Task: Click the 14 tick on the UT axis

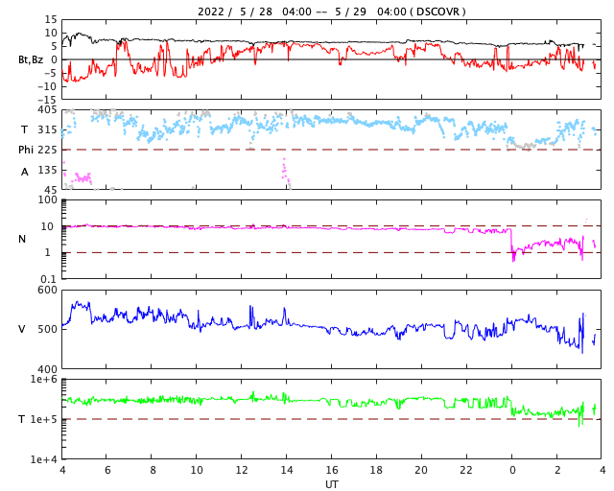Action: [287, 470]
